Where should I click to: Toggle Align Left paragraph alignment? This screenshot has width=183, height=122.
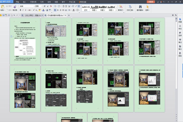click(55, 10)
